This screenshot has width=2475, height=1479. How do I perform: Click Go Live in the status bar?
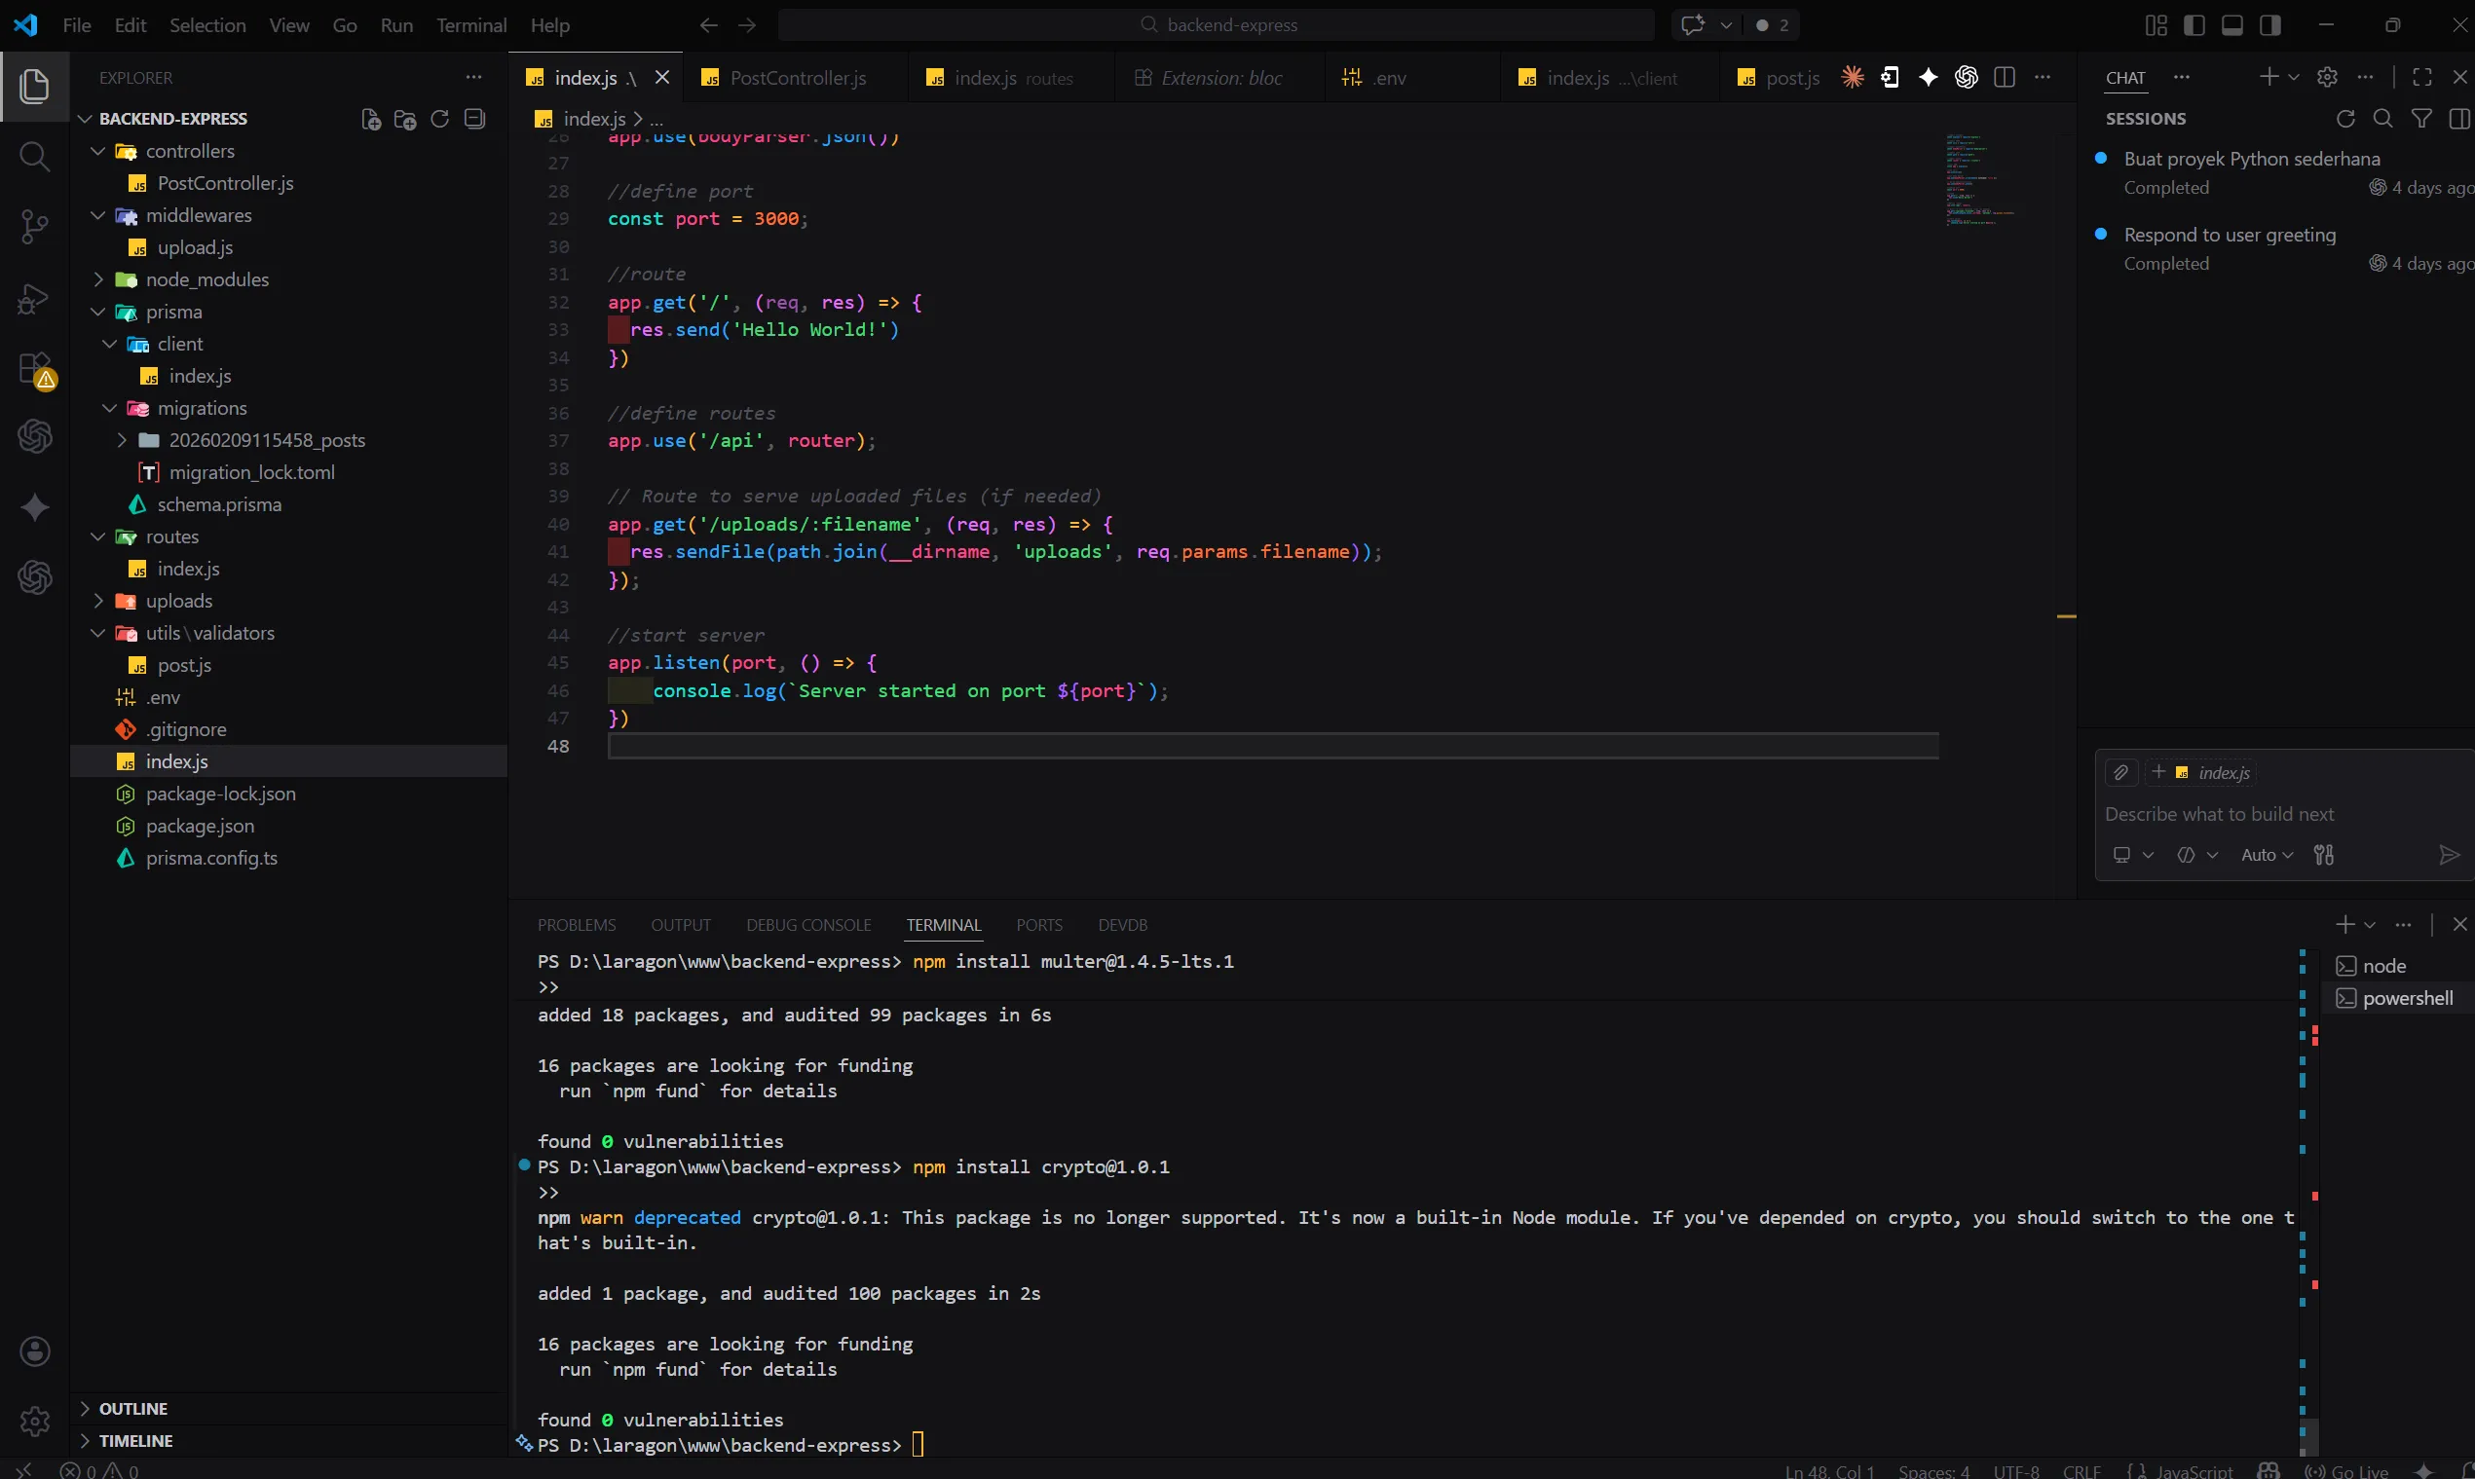click(x=2347, y=1471)
